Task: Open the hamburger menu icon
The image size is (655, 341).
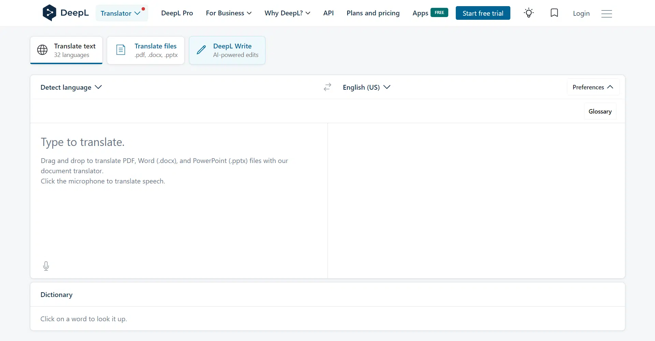Action: click(607, 14)
